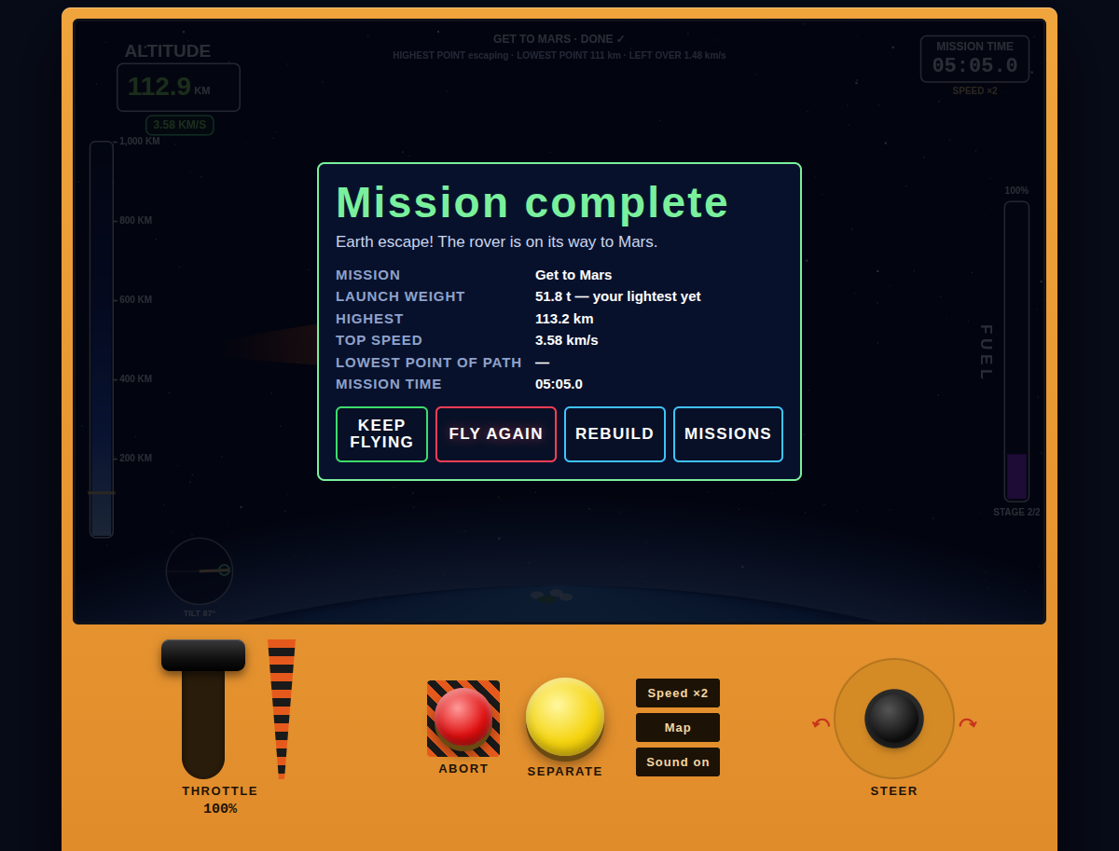Click the yellow SEPARATE stage button
The height and width of the screenshot is (851, 1119).
click(x=565, y=716)
